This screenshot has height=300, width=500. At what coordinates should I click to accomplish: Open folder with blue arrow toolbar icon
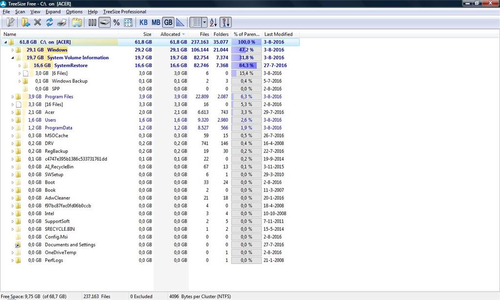coord(25,22)
